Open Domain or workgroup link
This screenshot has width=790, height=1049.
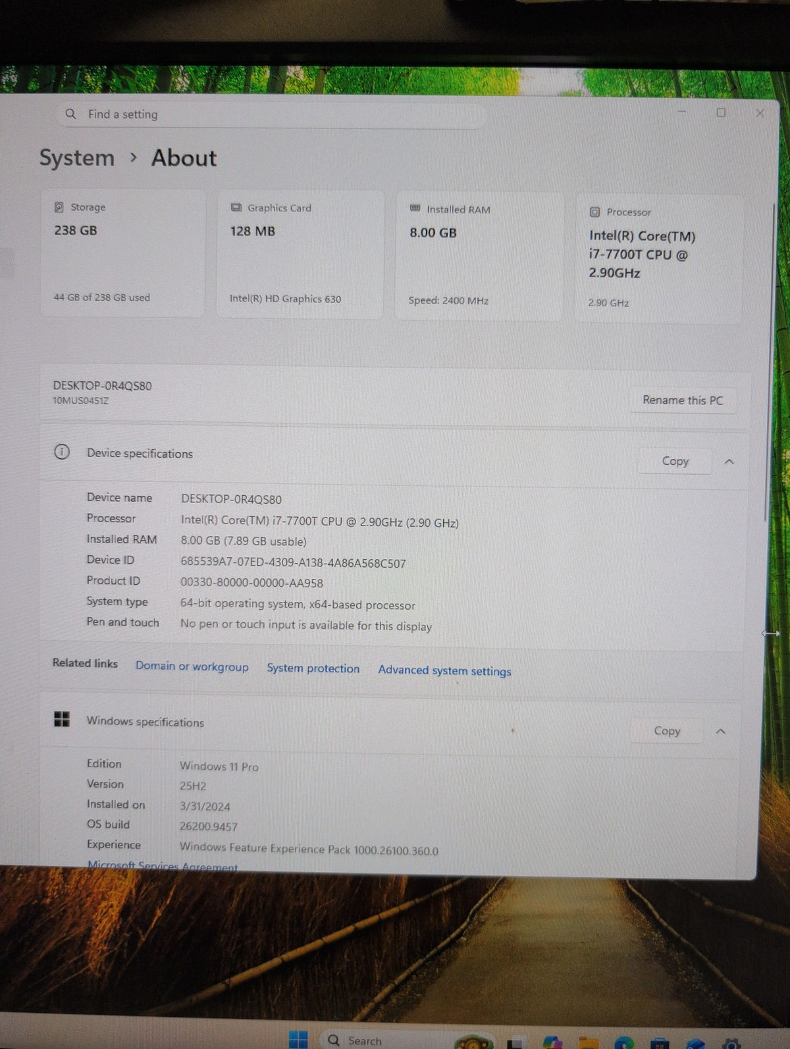click(x=192, y=666)
